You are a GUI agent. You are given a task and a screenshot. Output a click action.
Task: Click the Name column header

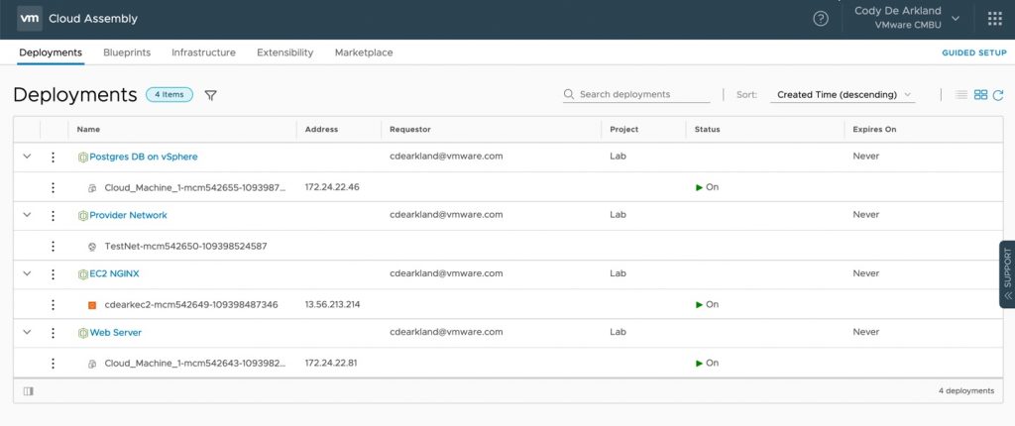point(88,130)
